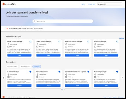
Task: Favorite the Associate Product Manager job
Action: click(88, 41)
